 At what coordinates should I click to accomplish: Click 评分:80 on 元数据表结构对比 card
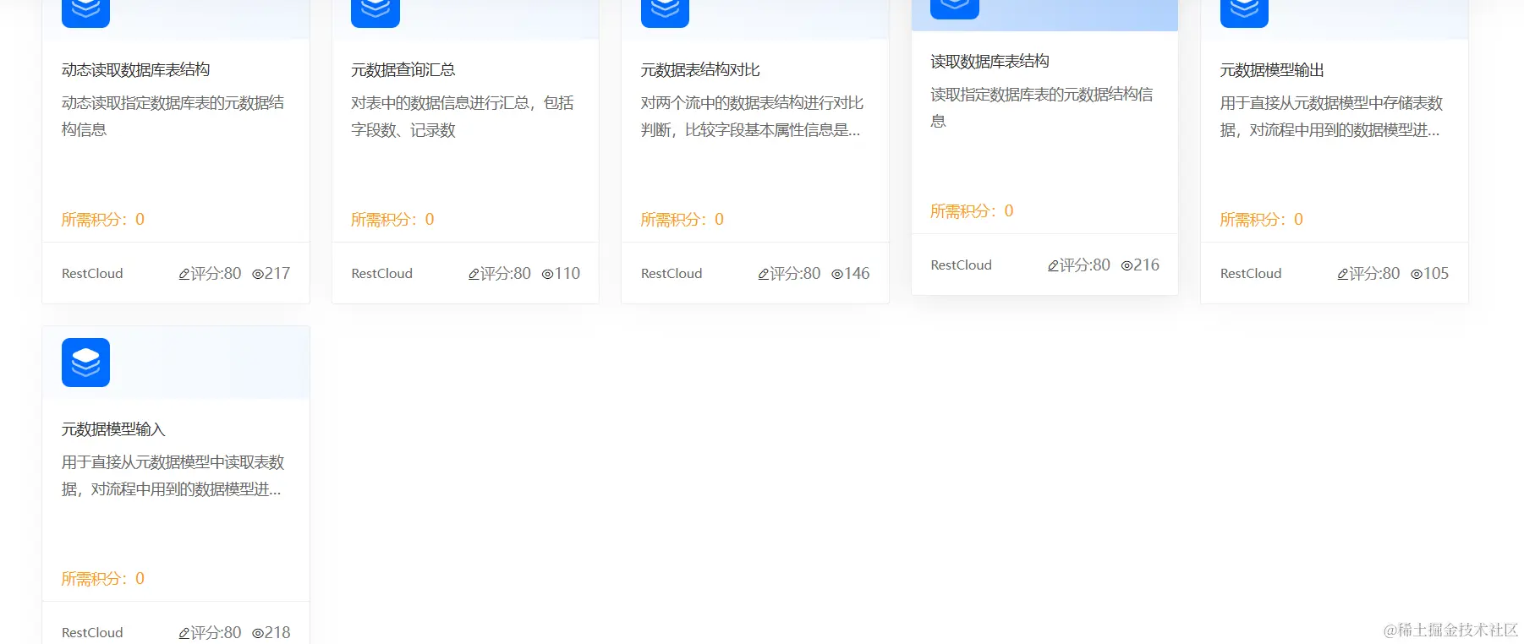pos(795,274)
